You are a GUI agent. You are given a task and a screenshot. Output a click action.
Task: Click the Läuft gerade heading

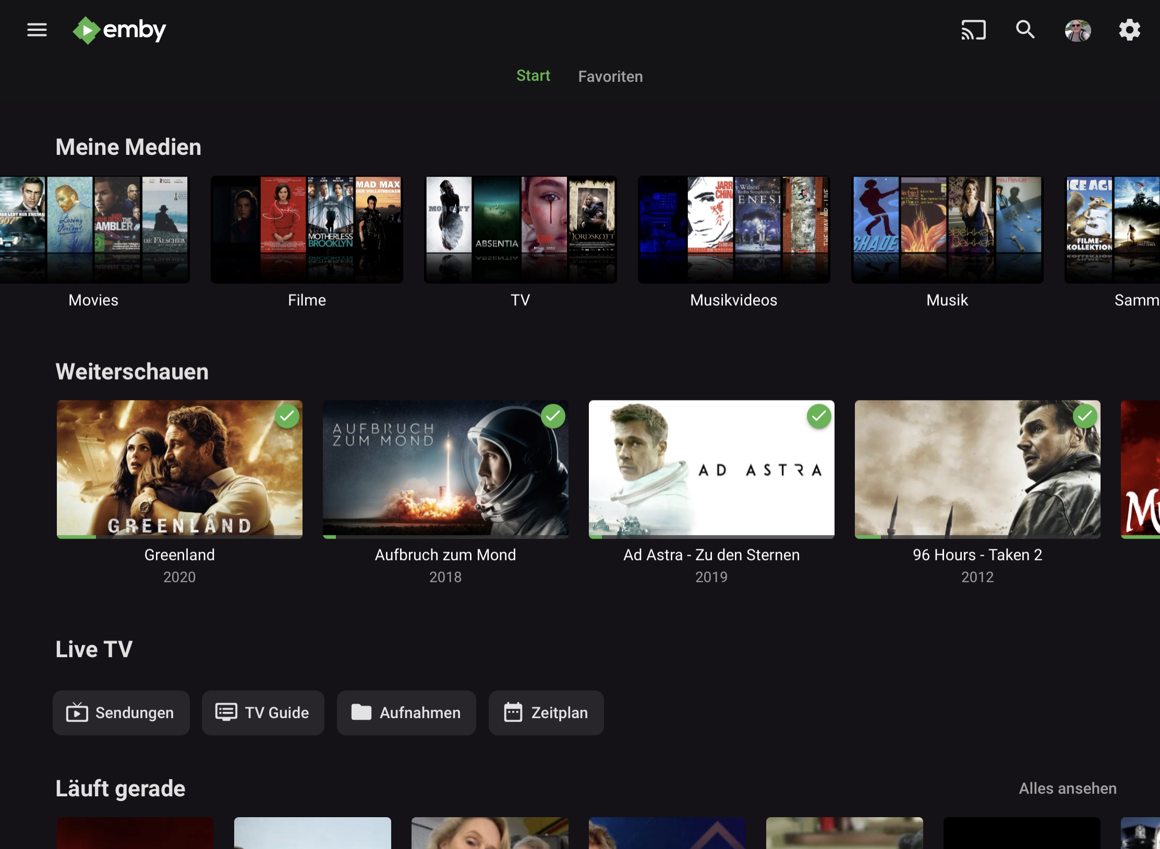120,789
